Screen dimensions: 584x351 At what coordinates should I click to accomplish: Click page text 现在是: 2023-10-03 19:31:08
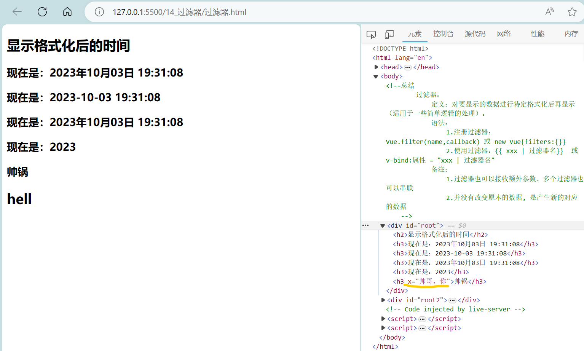click(84, 97)
